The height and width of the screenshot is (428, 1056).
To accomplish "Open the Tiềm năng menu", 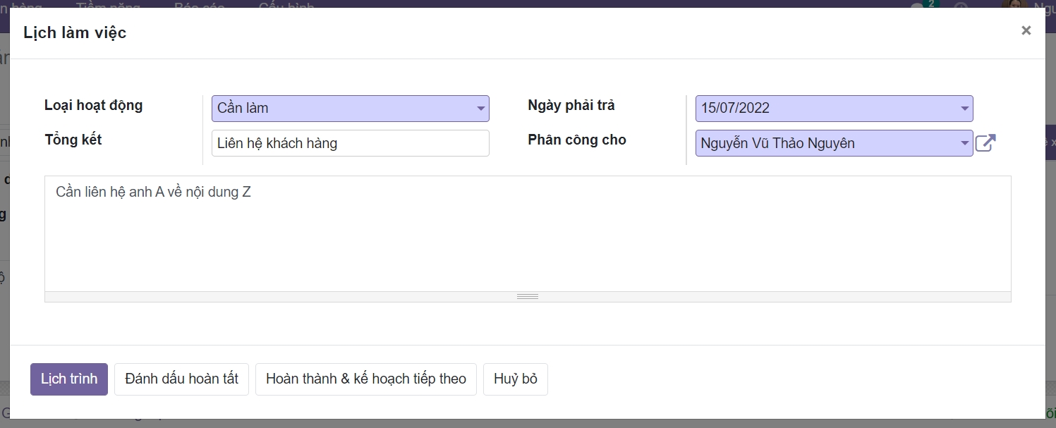I will 108,4.
